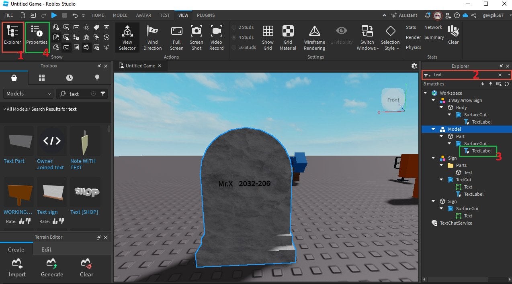Collapse the Workspace tree node
The height and width of the screenshot is (284, 512).
(x=426, y=93)
